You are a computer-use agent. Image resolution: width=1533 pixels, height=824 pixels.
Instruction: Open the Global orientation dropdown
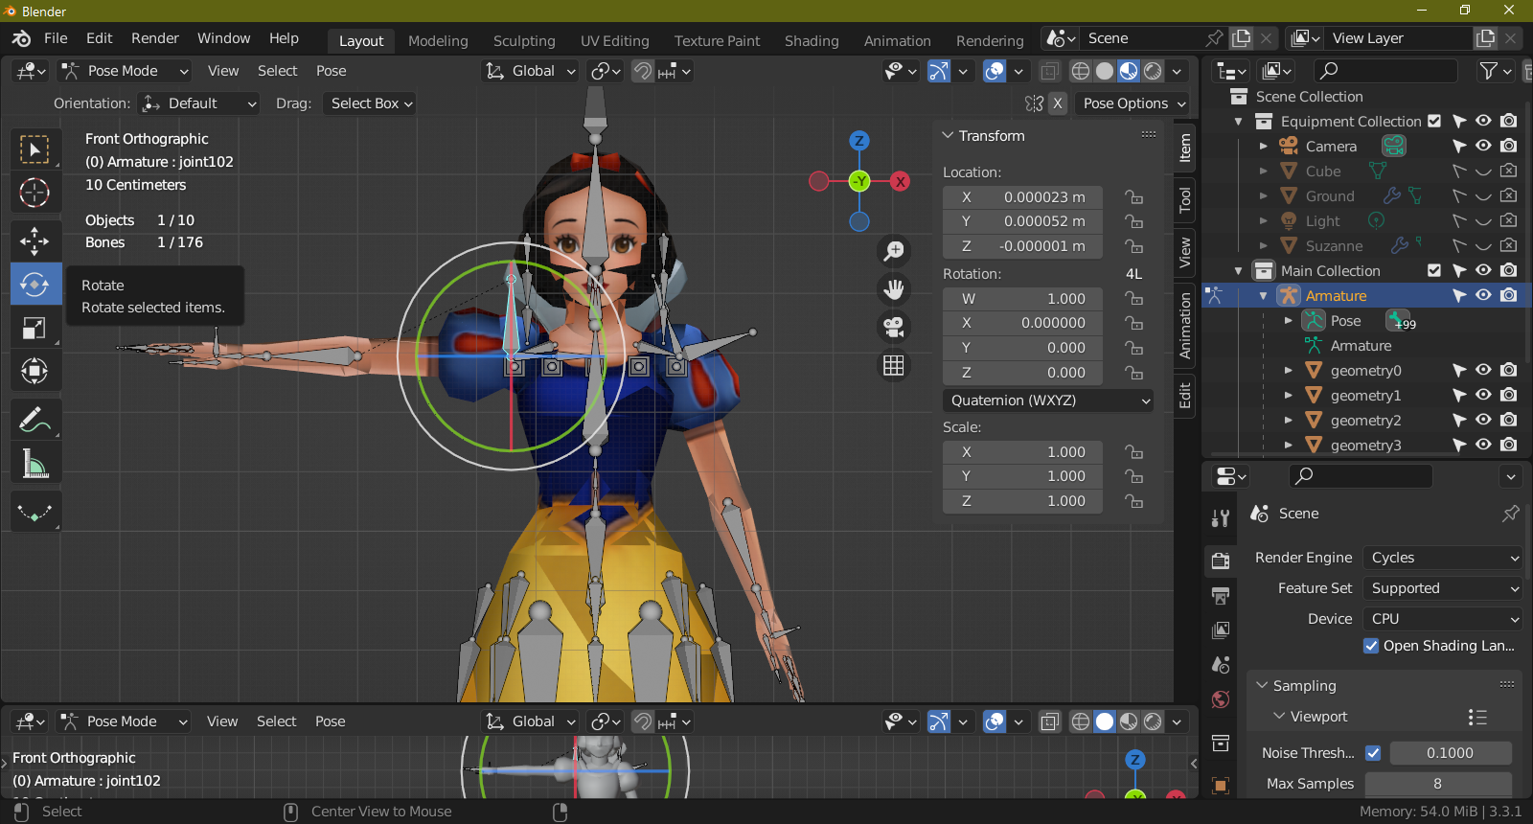(531, 71)
